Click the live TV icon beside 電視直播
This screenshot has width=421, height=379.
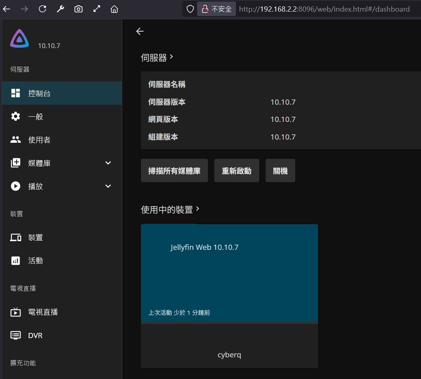click(x=16, y=312)
